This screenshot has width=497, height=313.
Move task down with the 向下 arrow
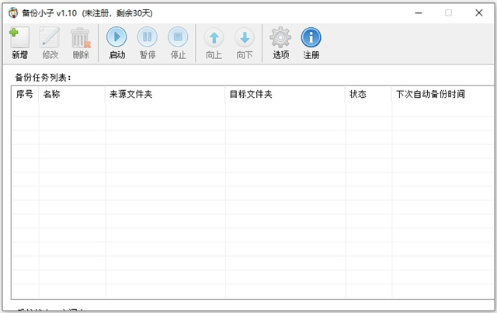[245, 37]
